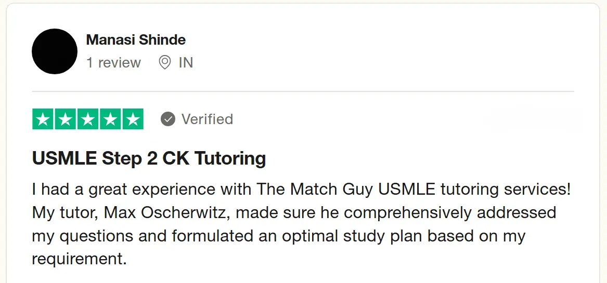This screenshot has height=283, width=607.
Task: Click Manasi Shinde's black profile avatar
Action: point(55,51)
